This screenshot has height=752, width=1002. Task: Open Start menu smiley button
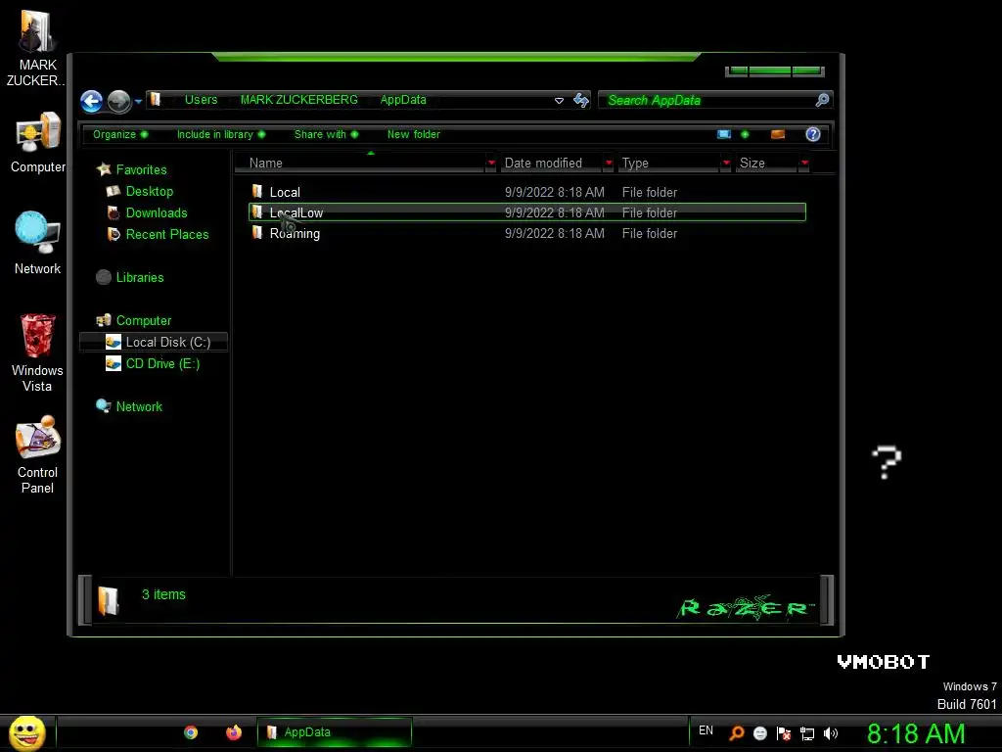coord(26,732)
